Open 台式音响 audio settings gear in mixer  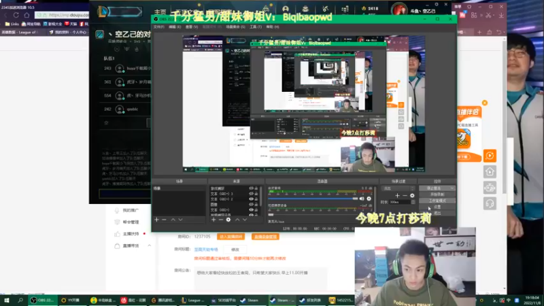coord(369,199)
